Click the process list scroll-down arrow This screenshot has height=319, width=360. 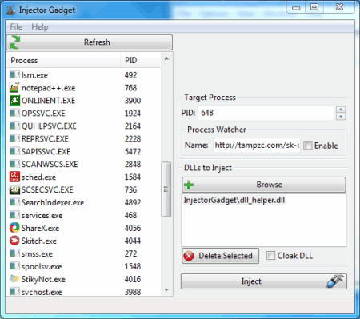pyautogui.click(x=166, y=290)
